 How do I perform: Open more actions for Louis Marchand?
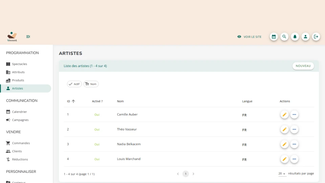pos(294,159)
